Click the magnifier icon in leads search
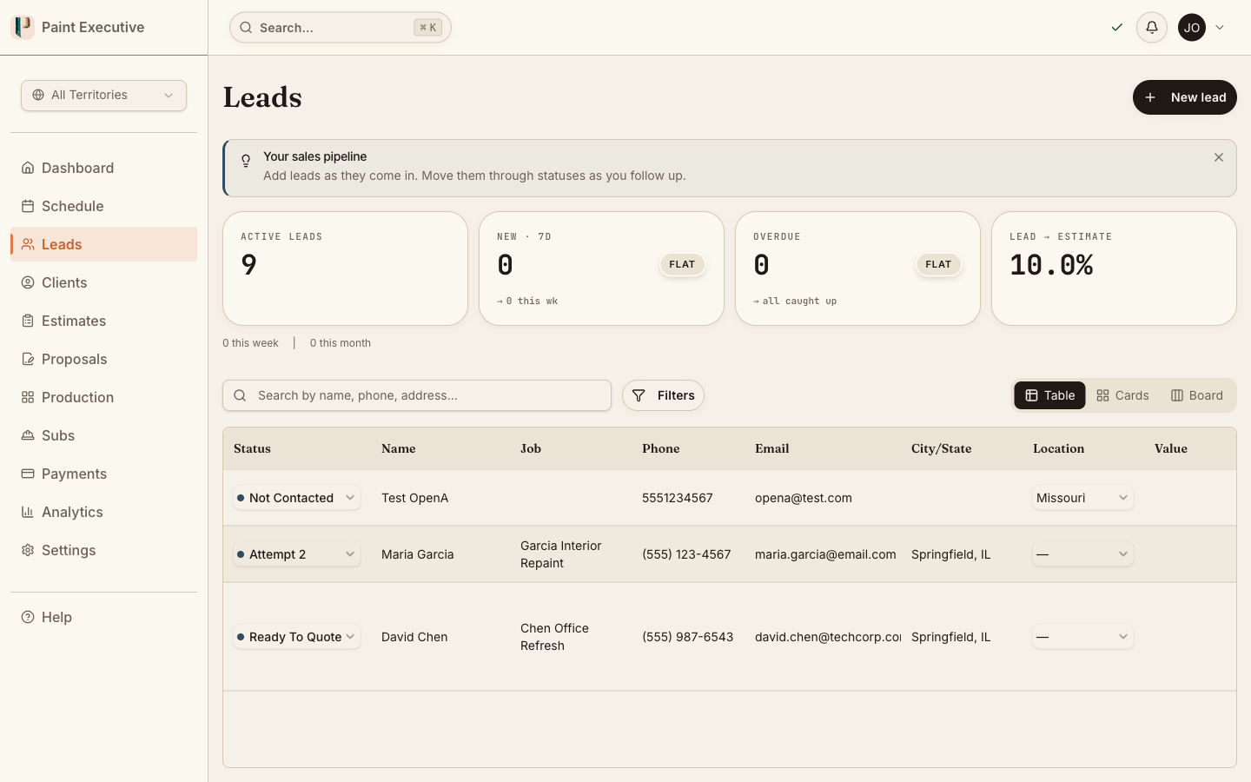The height and width of the screenshot is (782, 1251). [240, 395]
